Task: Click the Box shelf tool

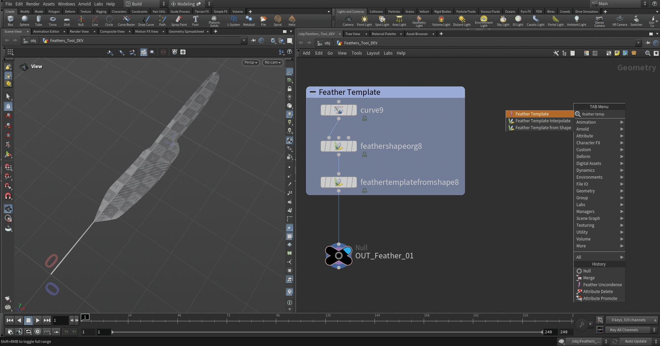Action: coord(10,21)
